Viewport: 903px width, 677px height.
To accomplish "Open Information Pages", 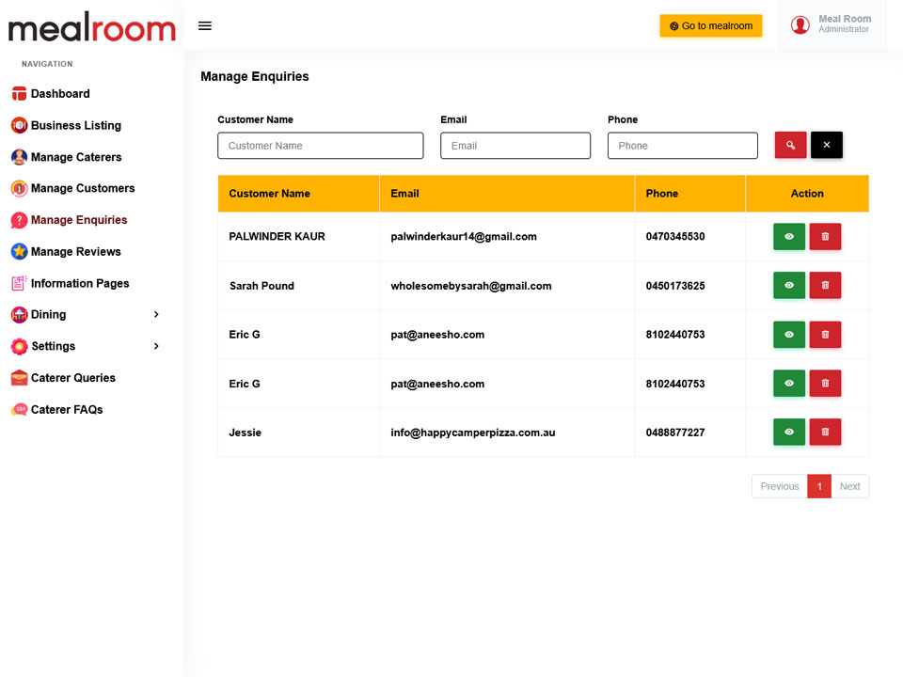I will pos(80,283).
